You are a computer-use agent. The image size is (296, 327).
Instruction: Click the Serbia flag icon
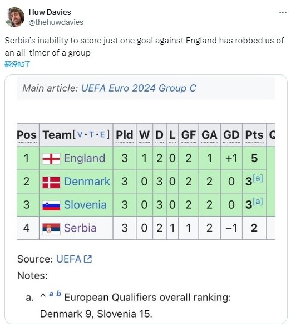(x=51, y=229)
